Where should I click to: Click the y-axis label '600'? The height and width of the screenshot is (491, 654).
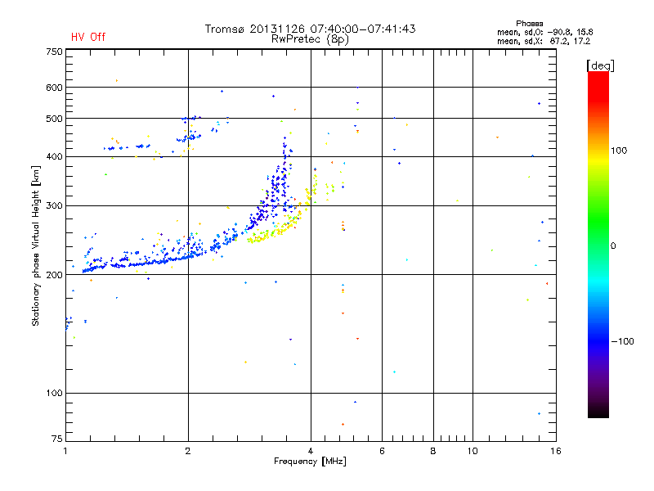[54, 88]
